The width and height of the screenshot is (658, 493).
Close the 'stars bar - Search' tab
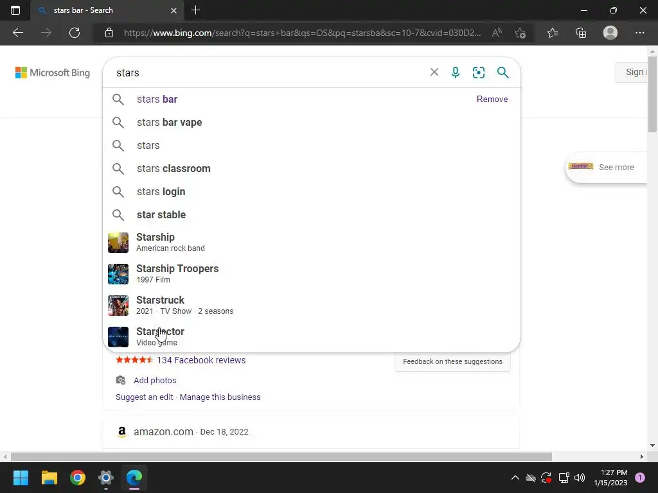(173, 10)
